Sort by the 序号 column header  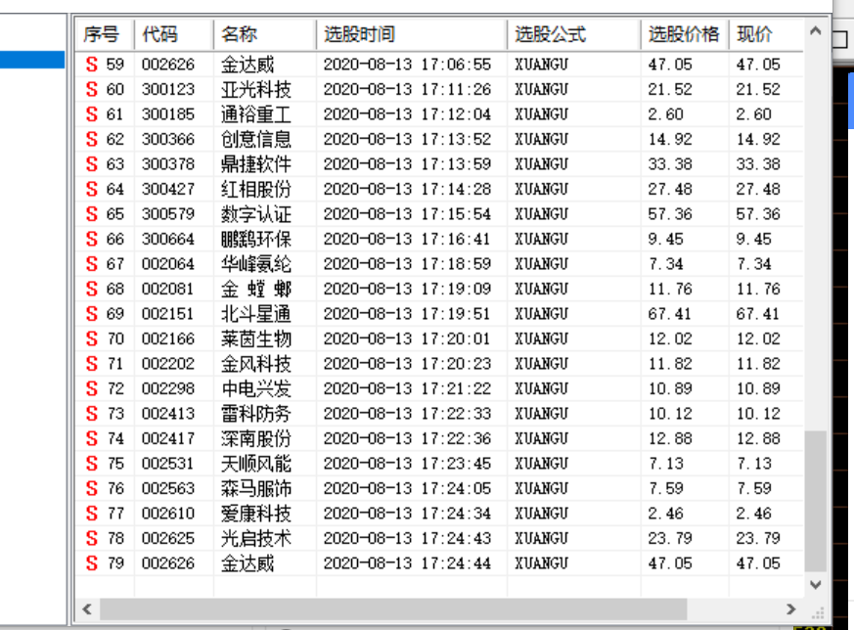[105, 34]
